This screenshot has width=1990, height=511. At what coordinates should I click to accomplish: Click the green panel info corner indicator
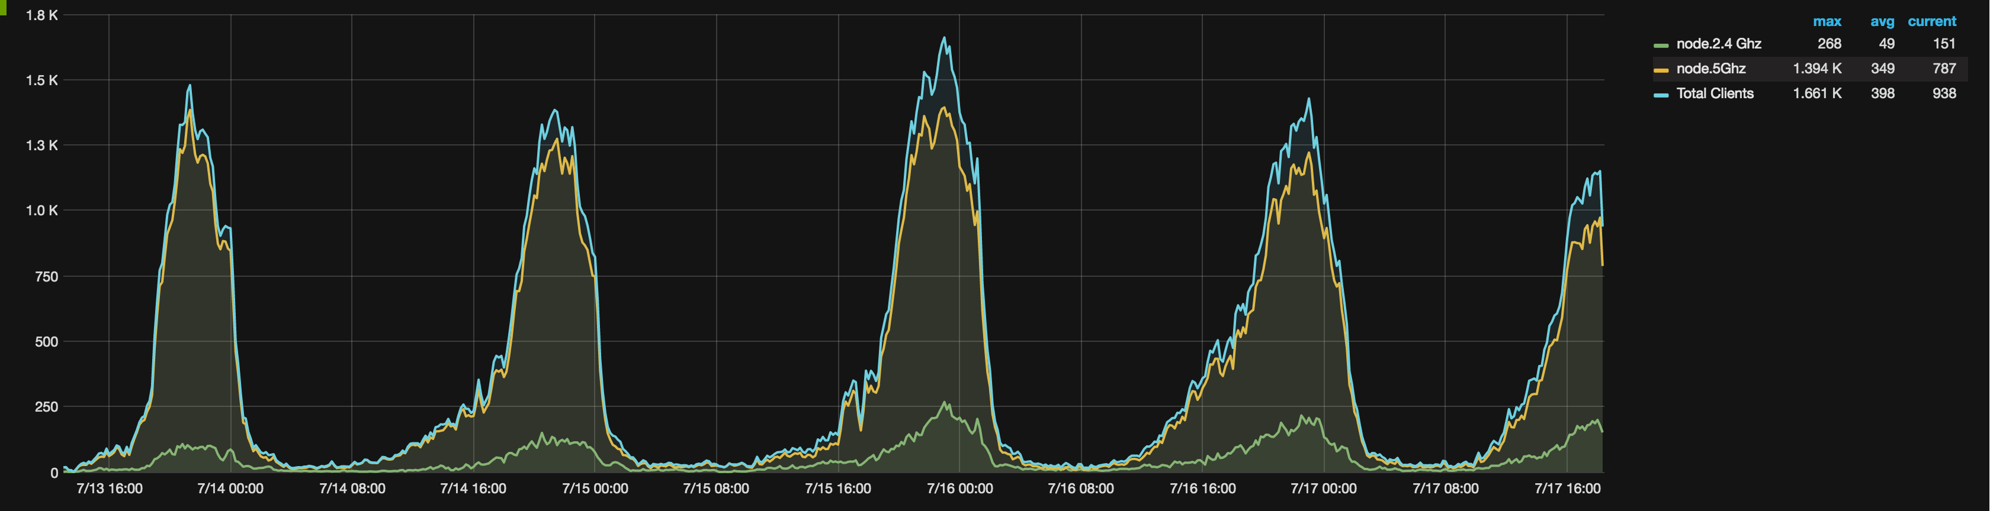click(x=2, y=6)
